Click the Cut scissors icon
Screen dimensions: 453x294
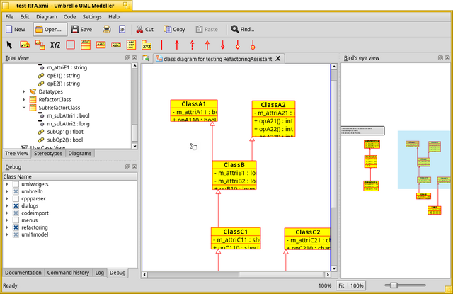(139, 29)
